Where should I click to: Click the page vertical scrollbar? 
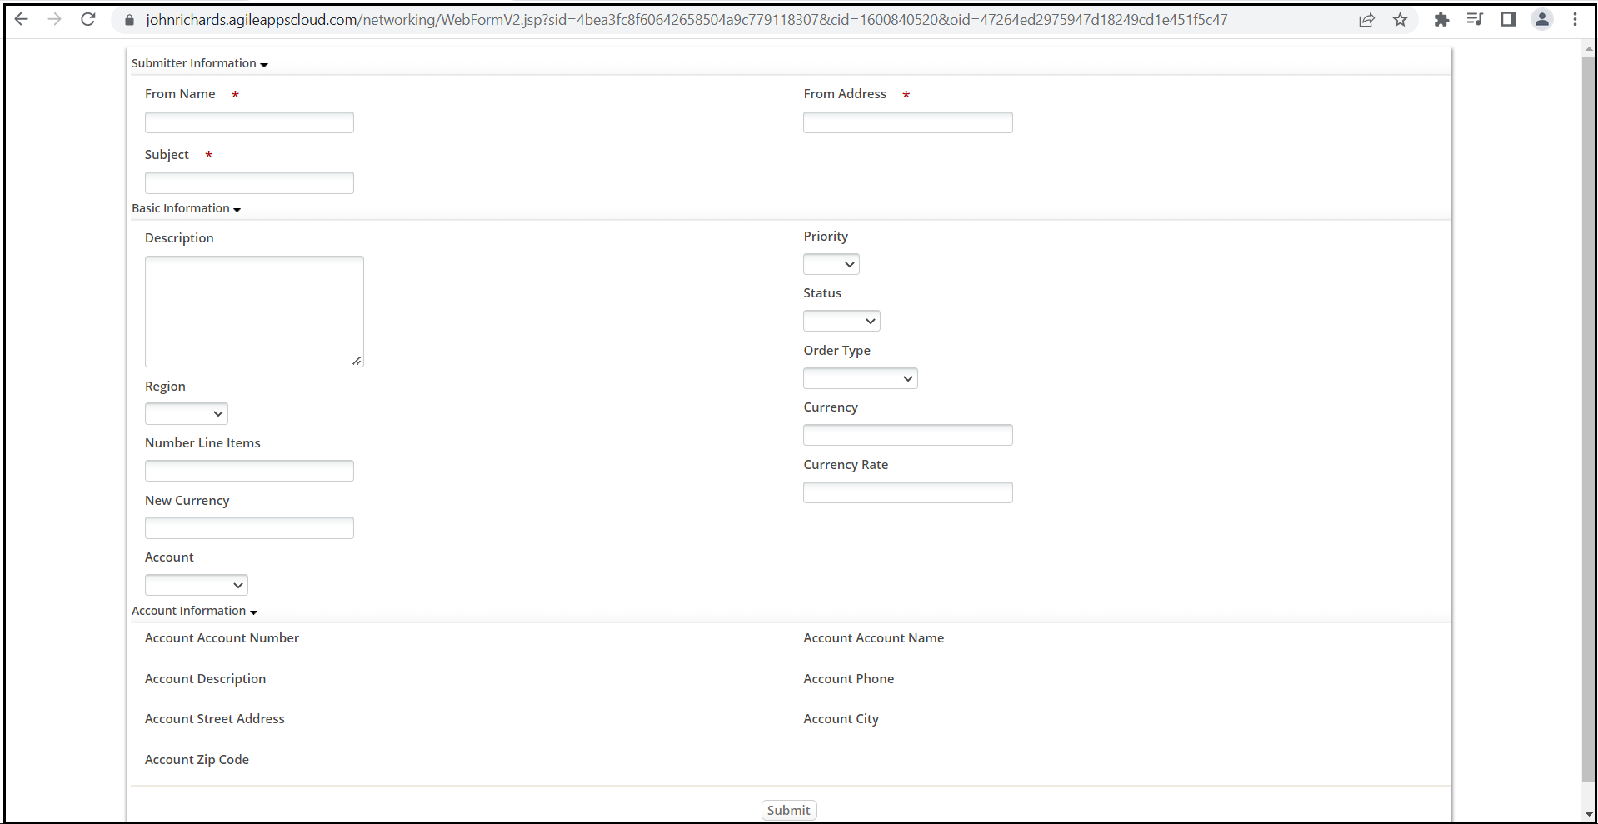[x=1589, y=420]
